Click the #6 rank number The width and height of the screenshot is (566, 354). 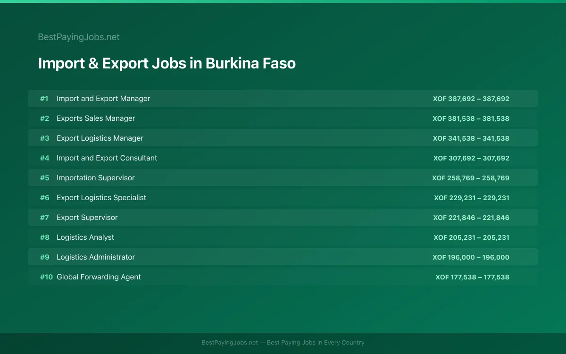44,198
